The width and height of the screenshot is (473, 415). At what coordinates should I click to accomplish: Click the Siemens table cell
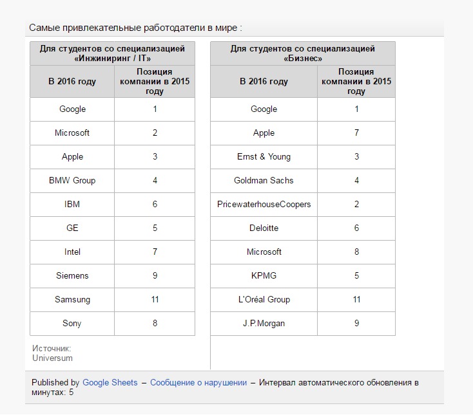pyautogui.click(x=72, y=276)
